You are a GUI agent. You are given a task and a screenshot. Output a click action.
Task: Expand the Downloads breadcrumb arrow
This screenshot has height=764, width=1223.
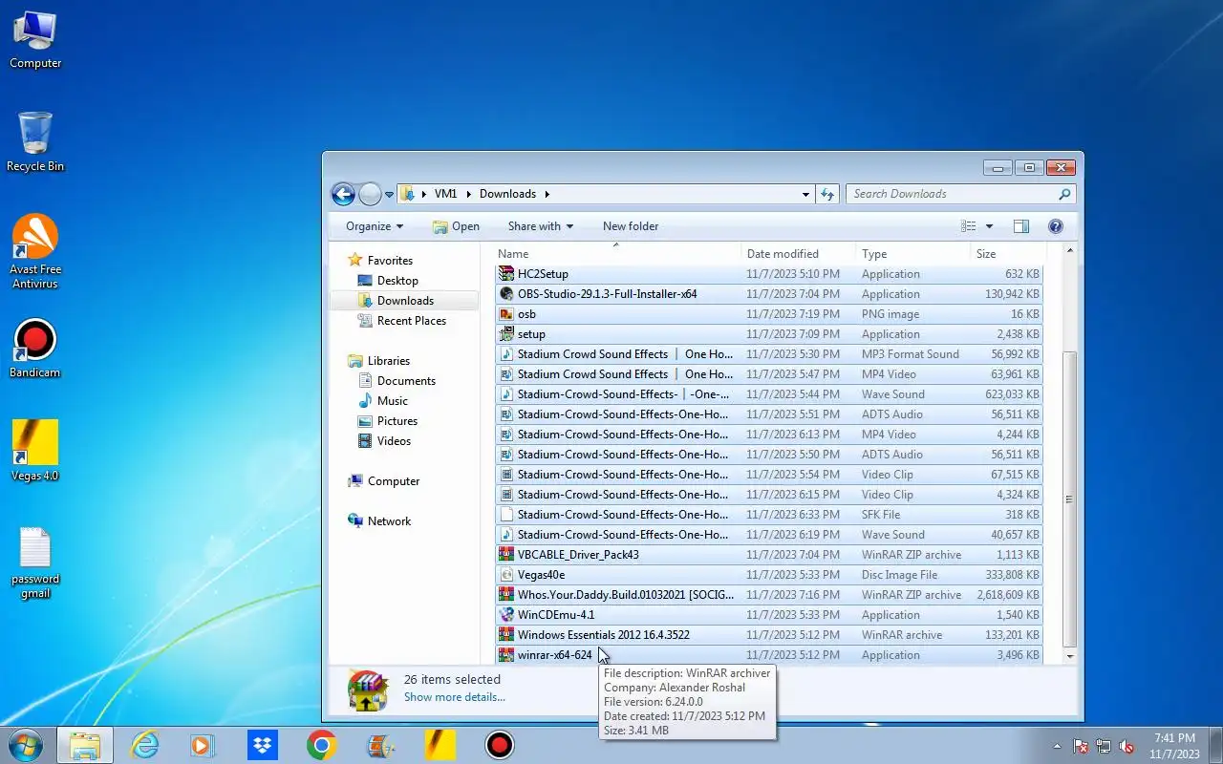[547, 194]
